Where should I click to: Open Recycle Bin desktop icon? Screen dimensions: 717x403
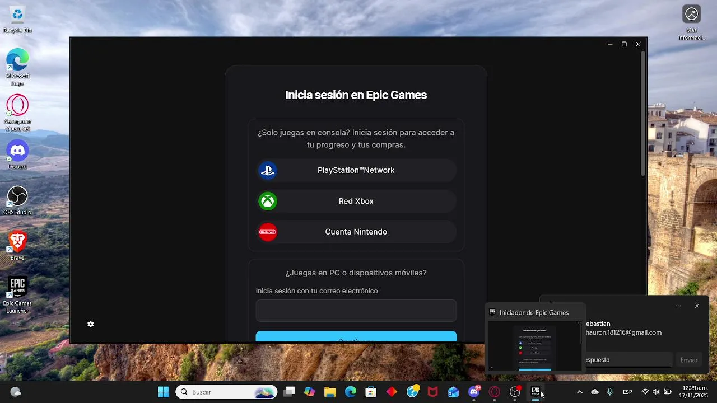click(x=17, y=20)
